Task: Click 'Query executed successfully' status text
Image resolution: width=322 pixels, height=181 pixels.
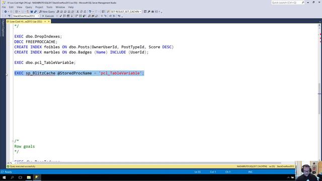Action: click(23, 166)
